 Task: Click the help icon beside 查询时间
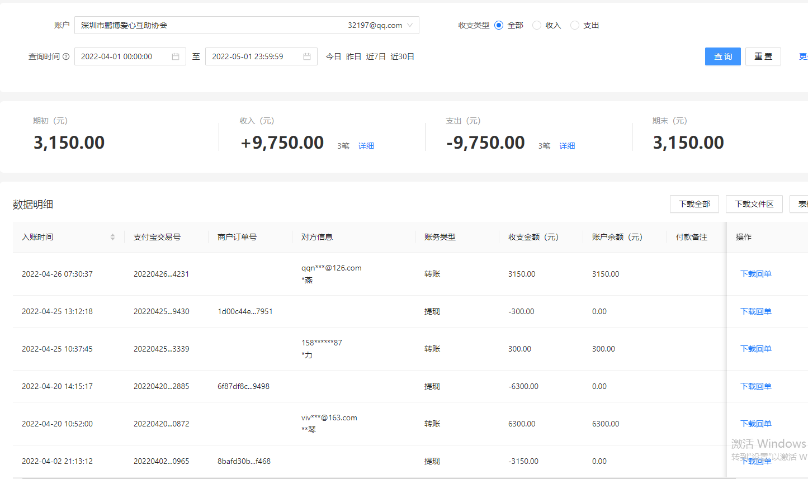click(x=67, y=56)
